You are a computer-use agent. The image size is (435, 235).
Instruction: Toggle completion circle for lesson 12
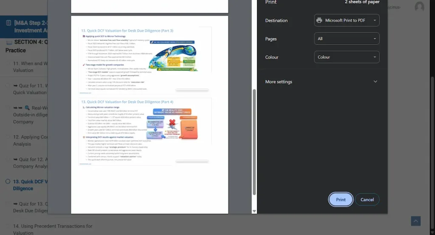point(7,137)
